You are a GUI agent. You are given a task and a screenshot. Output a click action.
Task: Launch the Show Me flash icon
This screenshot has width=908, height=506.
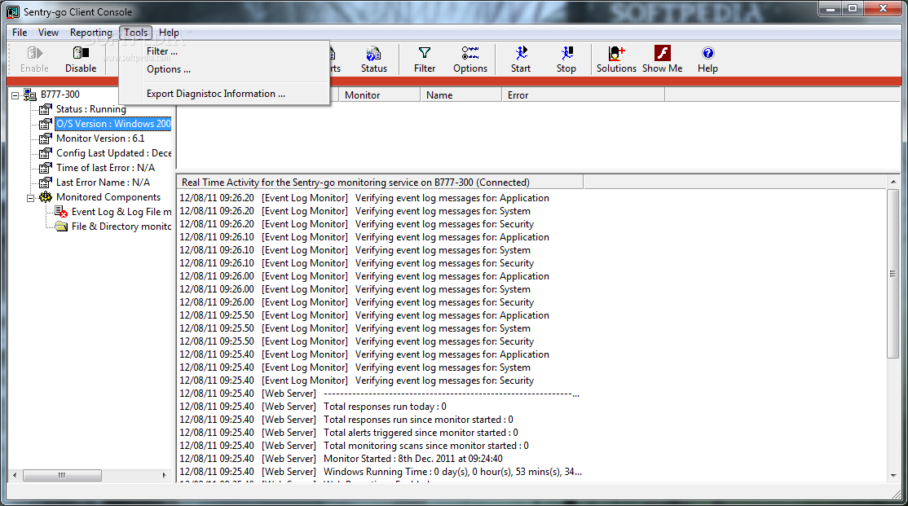coord(662,53)
